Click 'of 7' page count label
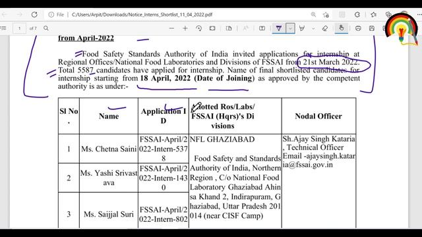422x237 pixels. [33, 28]
